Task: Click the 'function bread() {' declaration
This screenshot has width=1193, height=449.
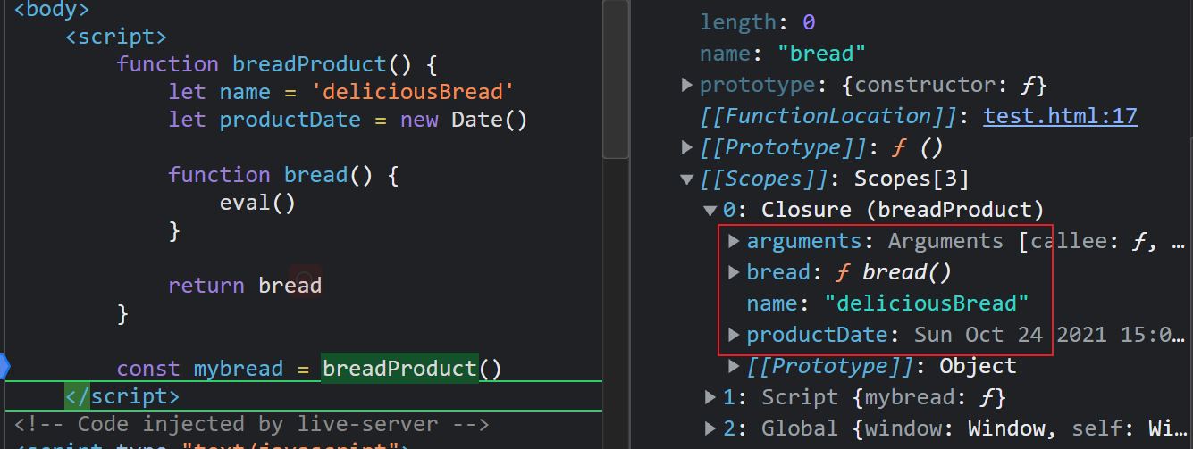Action: 283,175
